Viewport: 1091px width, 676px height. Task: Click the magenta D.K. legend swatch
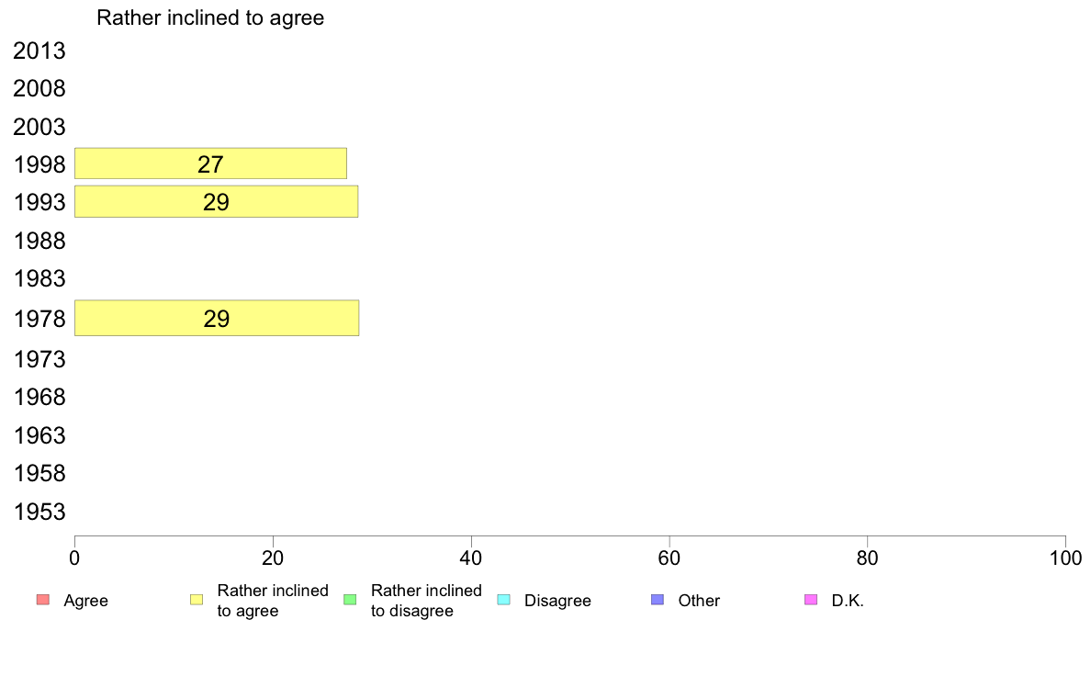coord(811,600)
